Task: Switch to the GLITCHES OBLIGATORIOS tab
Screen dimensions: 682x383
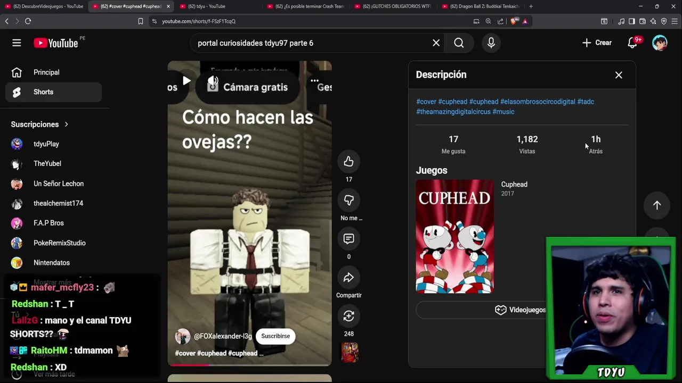Action: pyautogui.click(x=393, y=6)
